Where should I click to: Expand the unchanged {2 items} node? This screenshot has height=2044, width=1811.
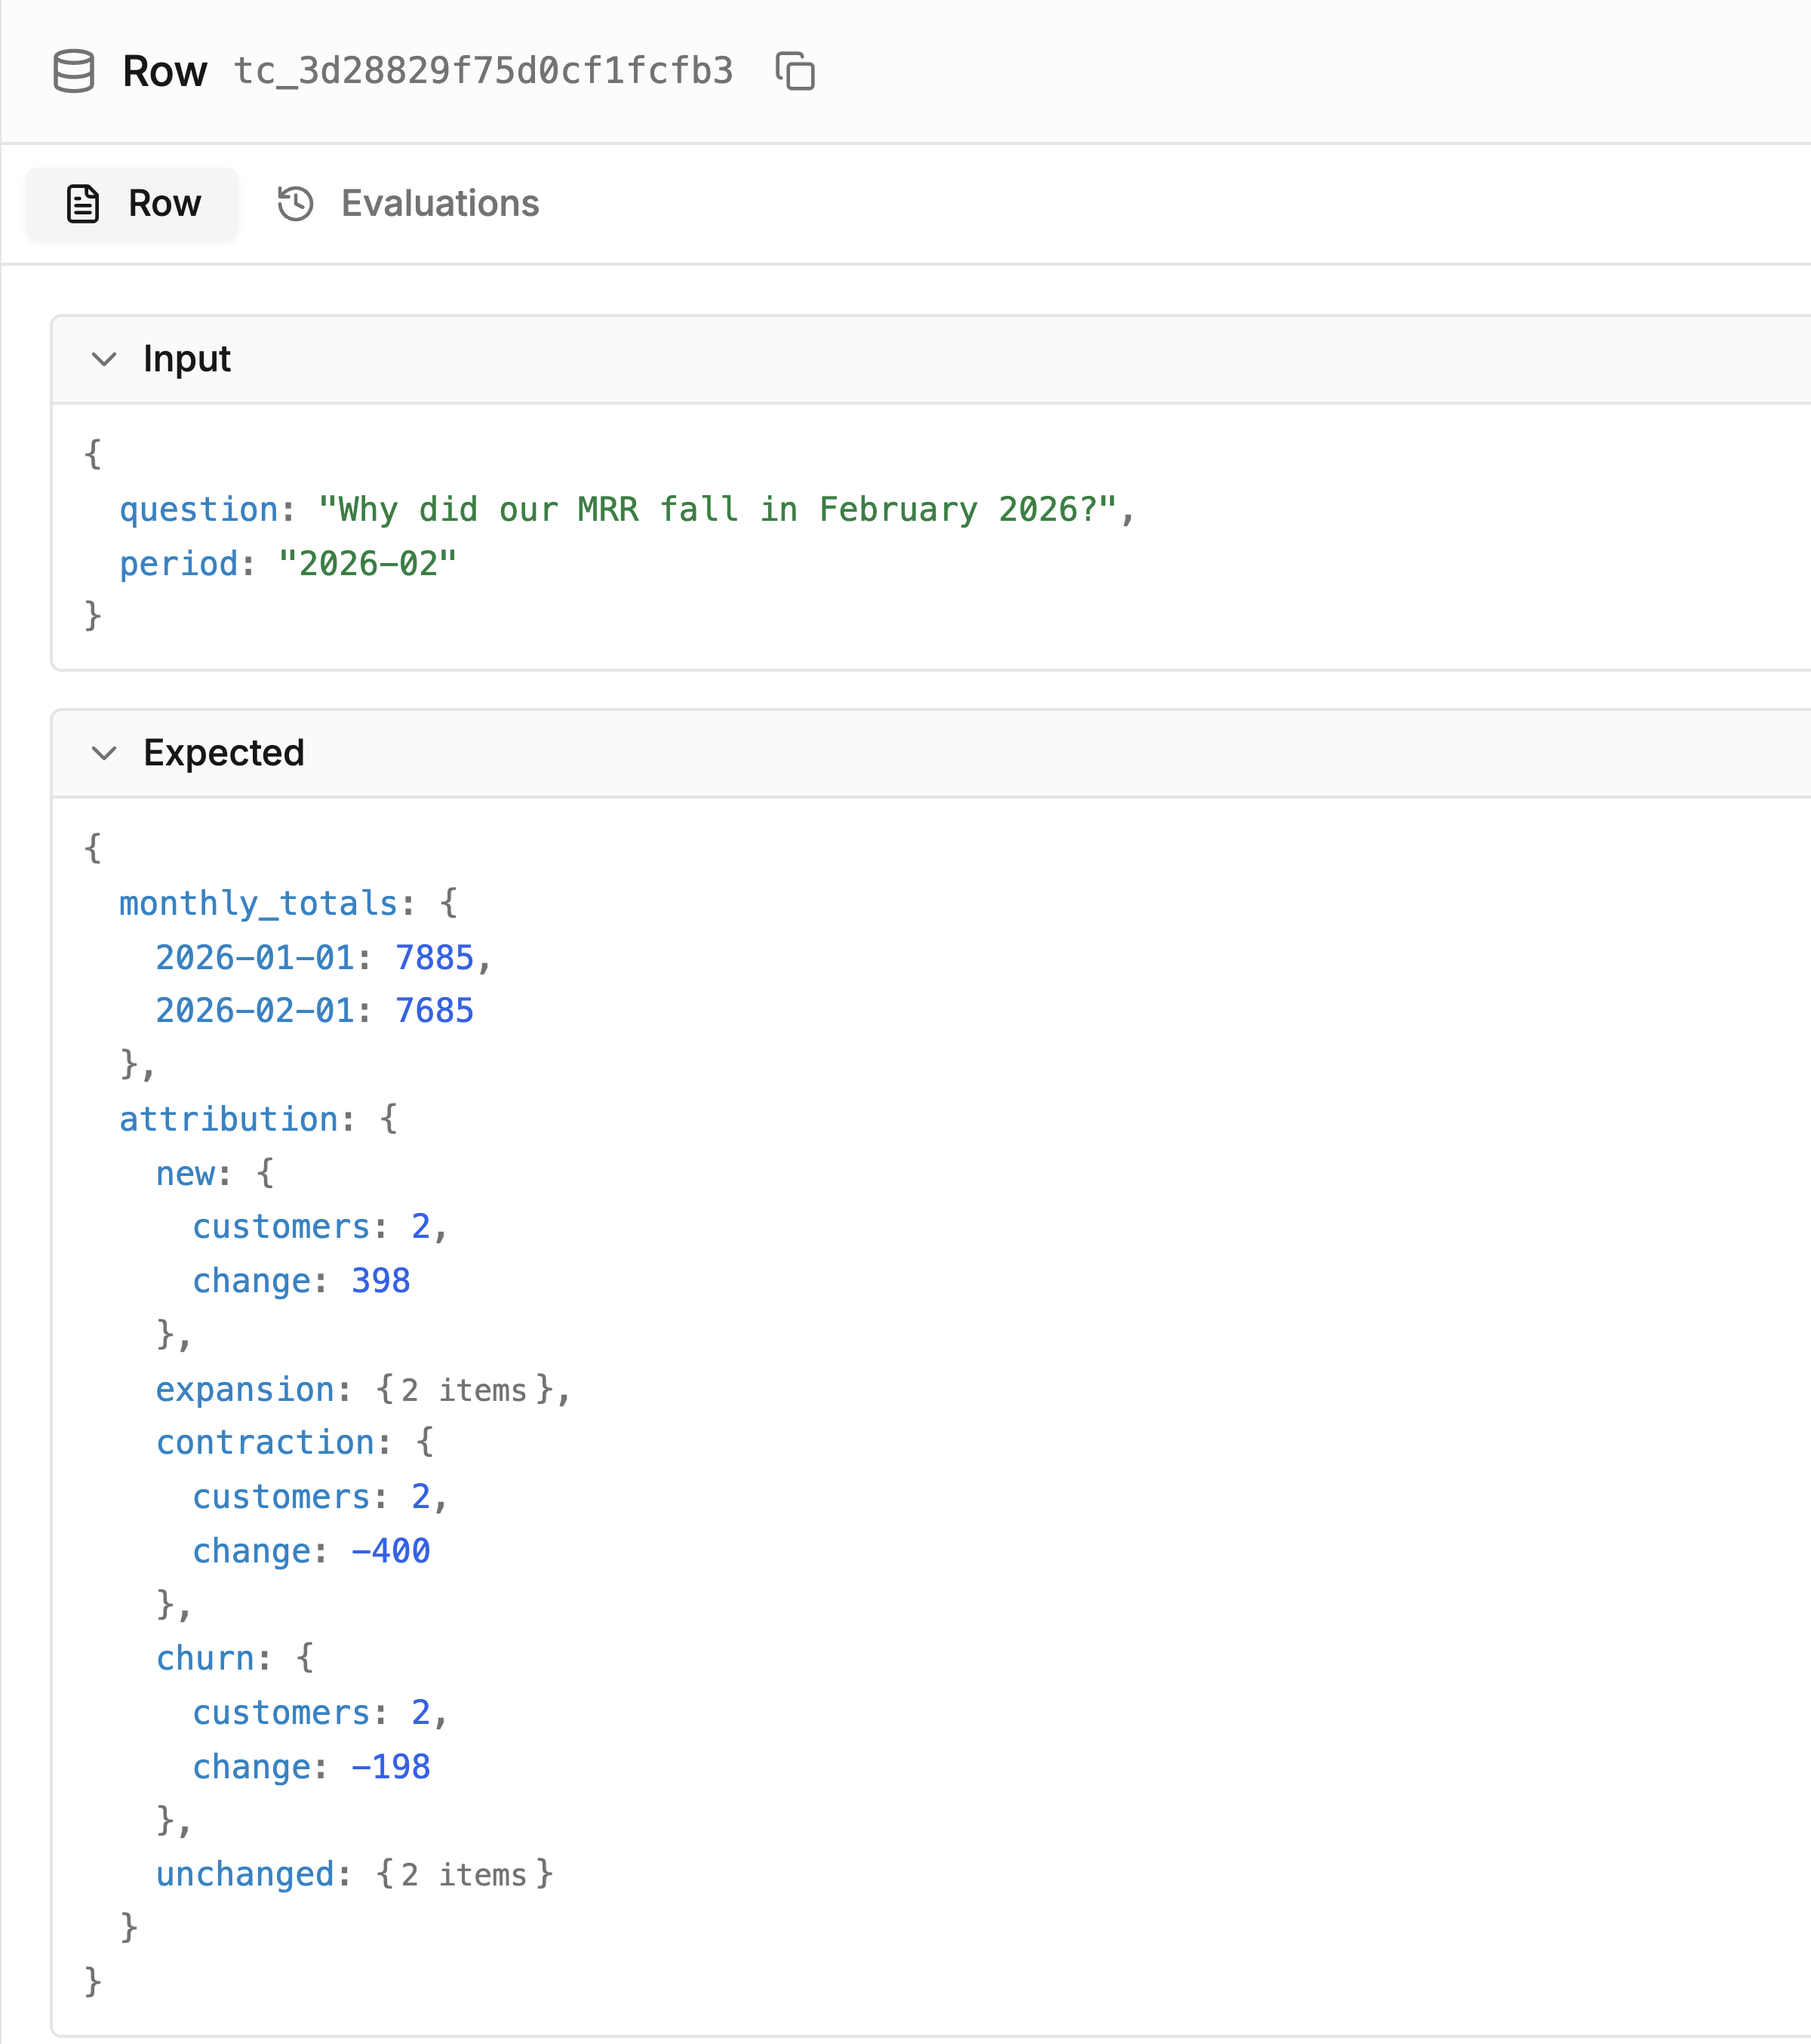pyautogui.click(x=464, y=1874)
